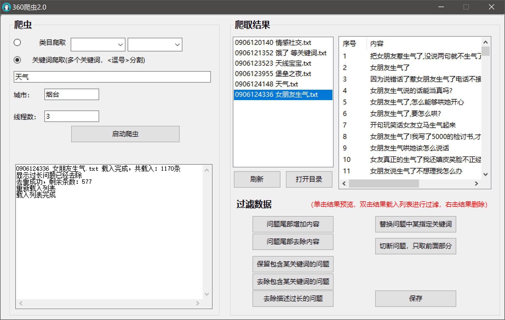Select the 关键词爬取 radio button
This screenshot has height=320, width=505.
coord(17,60)
